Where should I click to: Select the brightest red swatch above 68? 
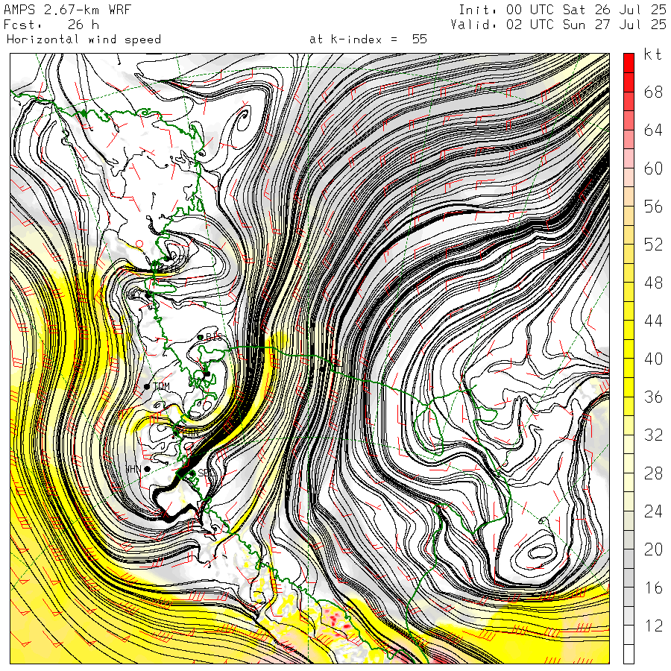[x=629, y=63]
